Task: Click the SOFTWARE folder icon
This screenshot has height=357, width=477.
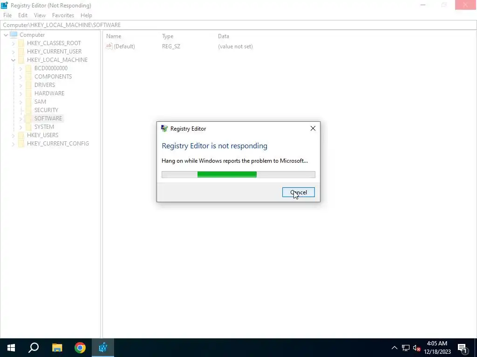Action: (x=28, y=118)
